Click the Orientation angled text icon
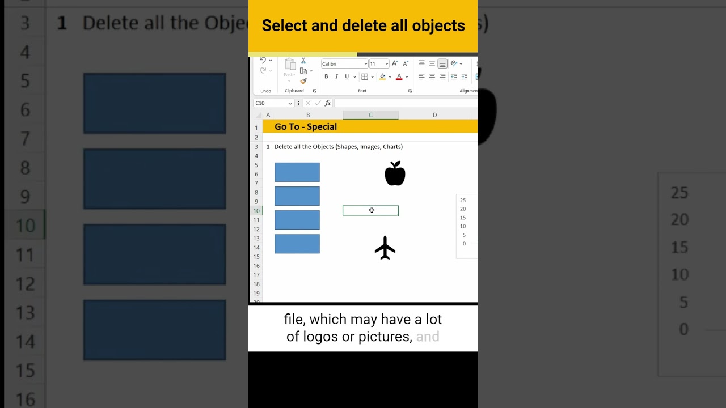 pyautogui.click(x=454, y=63)
